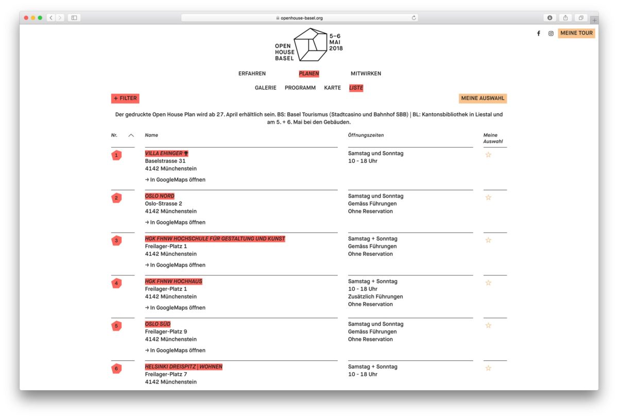Open Meine Auswahl button
The height and width of the screenshot is (418, 618).
(x=483, y=98)
